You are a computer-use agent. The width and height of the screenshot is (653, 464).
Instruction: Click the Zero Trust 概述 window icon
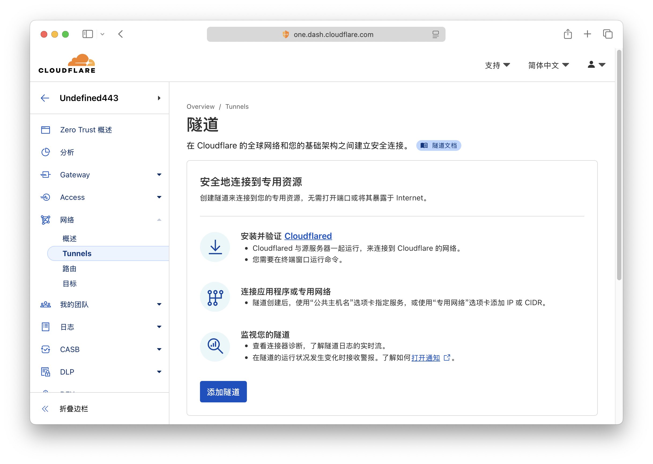[46, 130]
